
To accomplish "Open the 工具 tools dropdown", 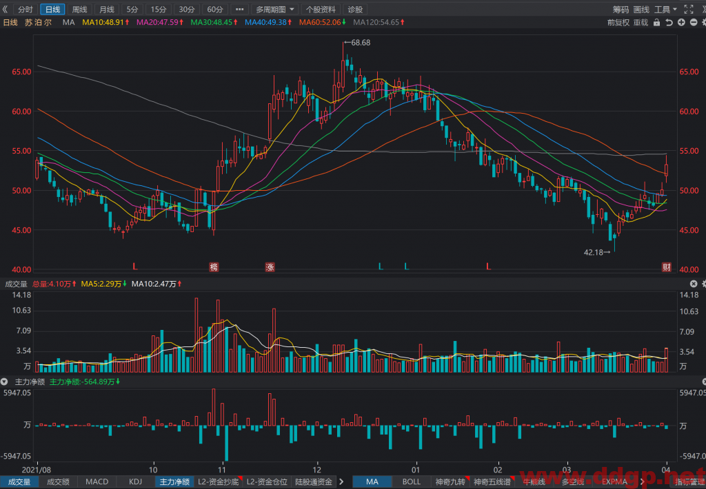I will pos(665,10).
